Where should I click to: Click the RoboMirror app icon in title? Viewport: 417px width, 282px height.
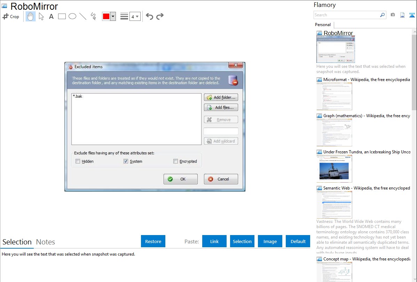click(x=5, y=6)
